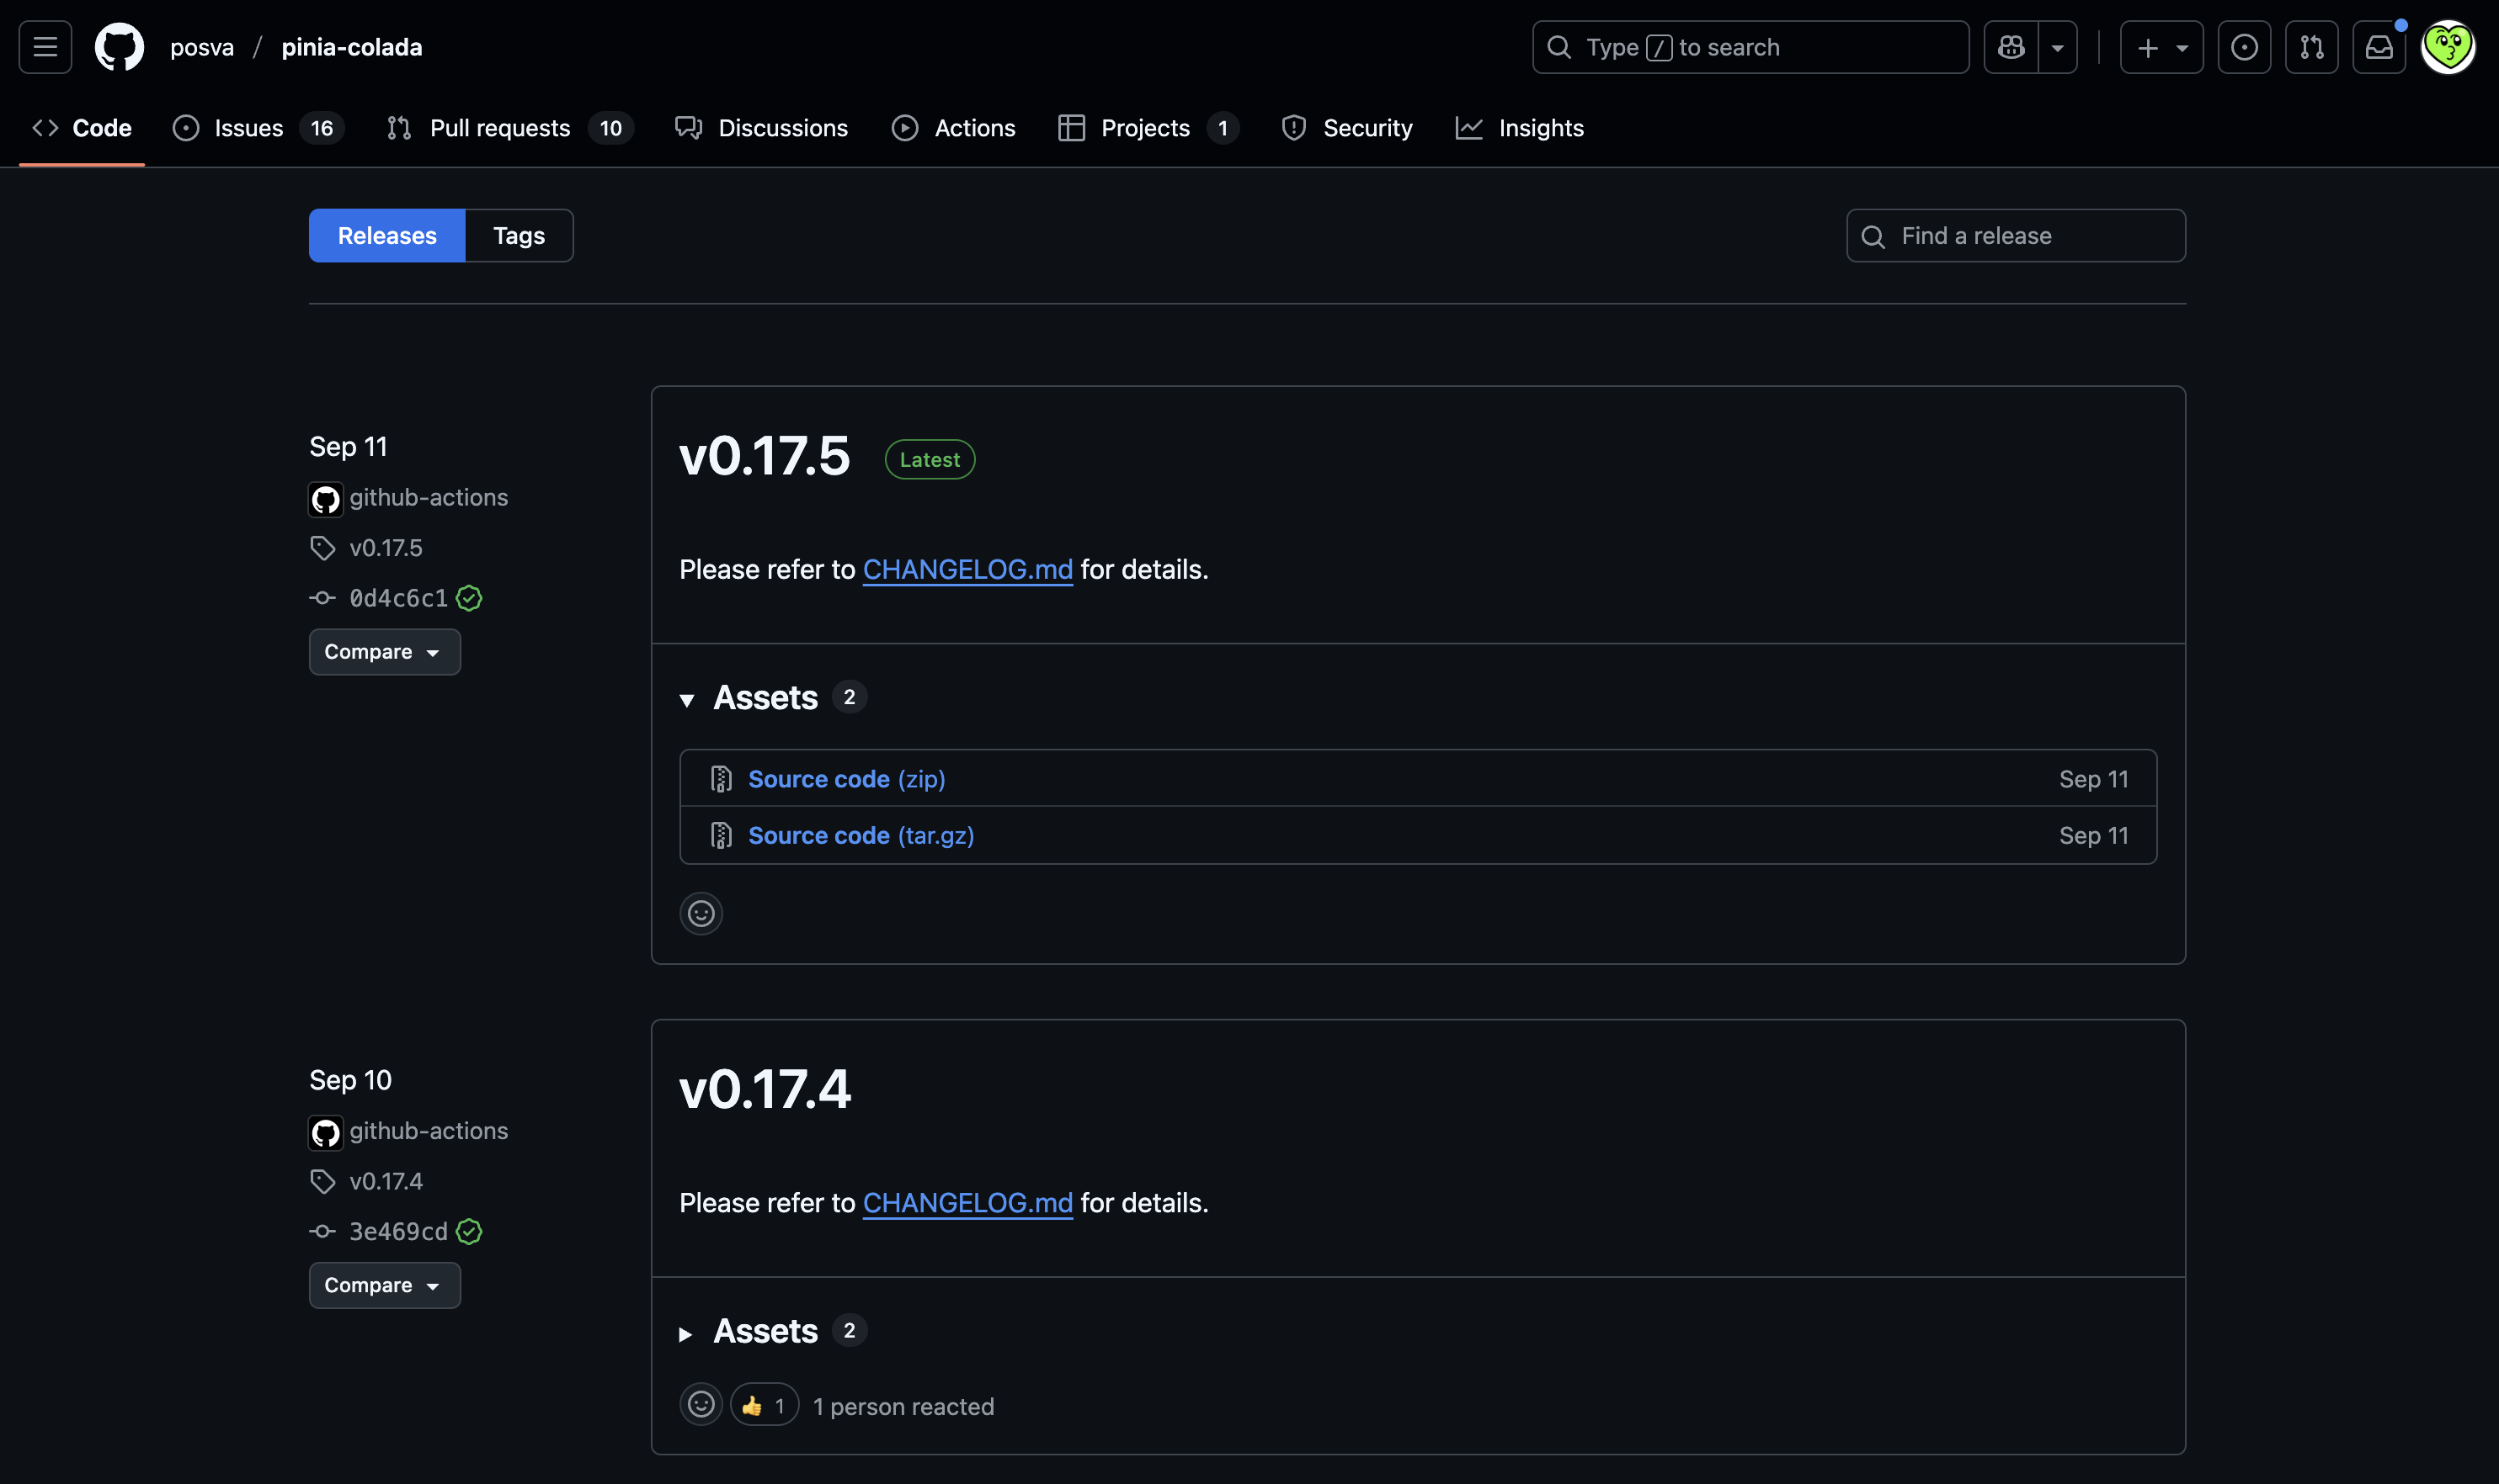Open Copilot dropdown arrow
Image resolution: width=2499 pixels, height=1484 pixels.
2058,47
